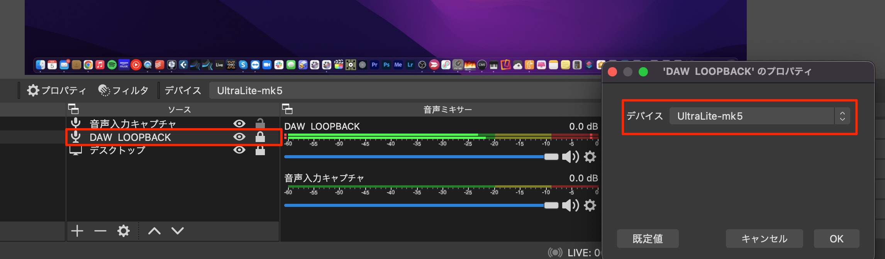Select the デスクトップ source row
The image size is (885, 259).
tap(173, 150)
